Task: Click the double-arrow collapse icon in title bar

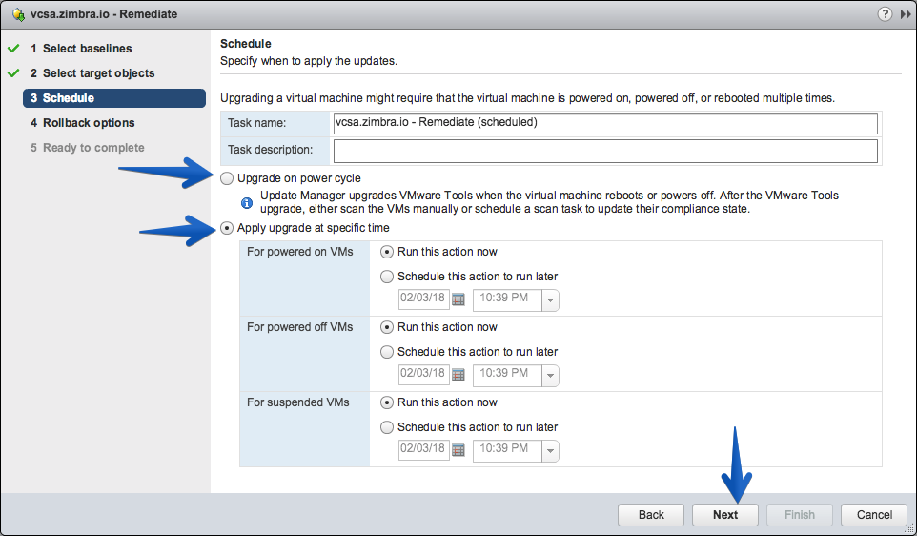Action: pyautogui.click(x=906, y=14)
